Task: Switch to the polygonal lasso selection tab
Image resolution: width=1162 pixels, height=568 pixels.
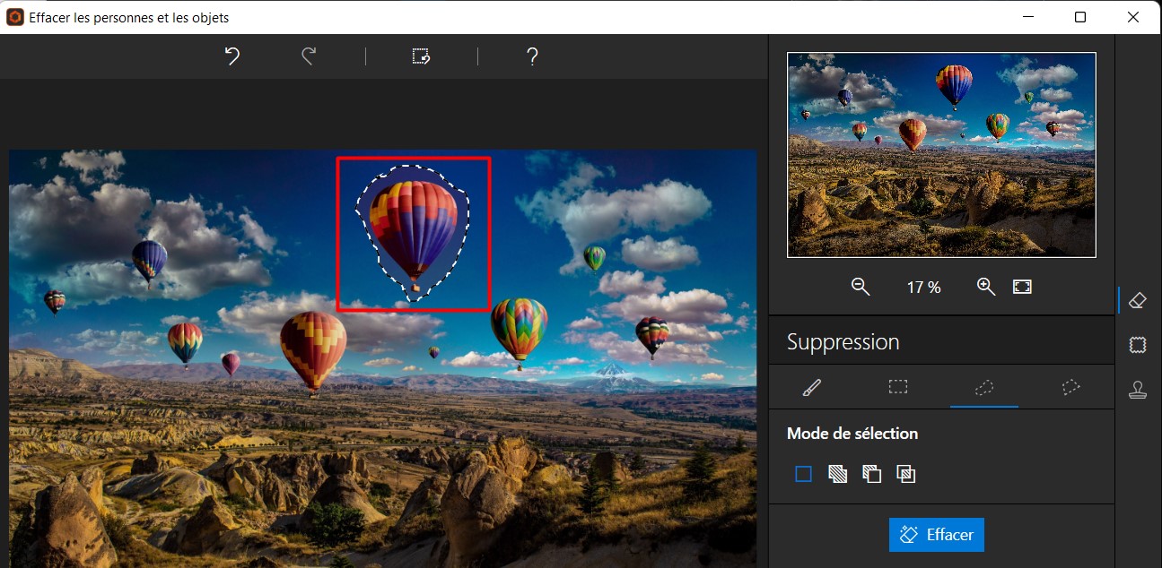Action: (1070, 387)
